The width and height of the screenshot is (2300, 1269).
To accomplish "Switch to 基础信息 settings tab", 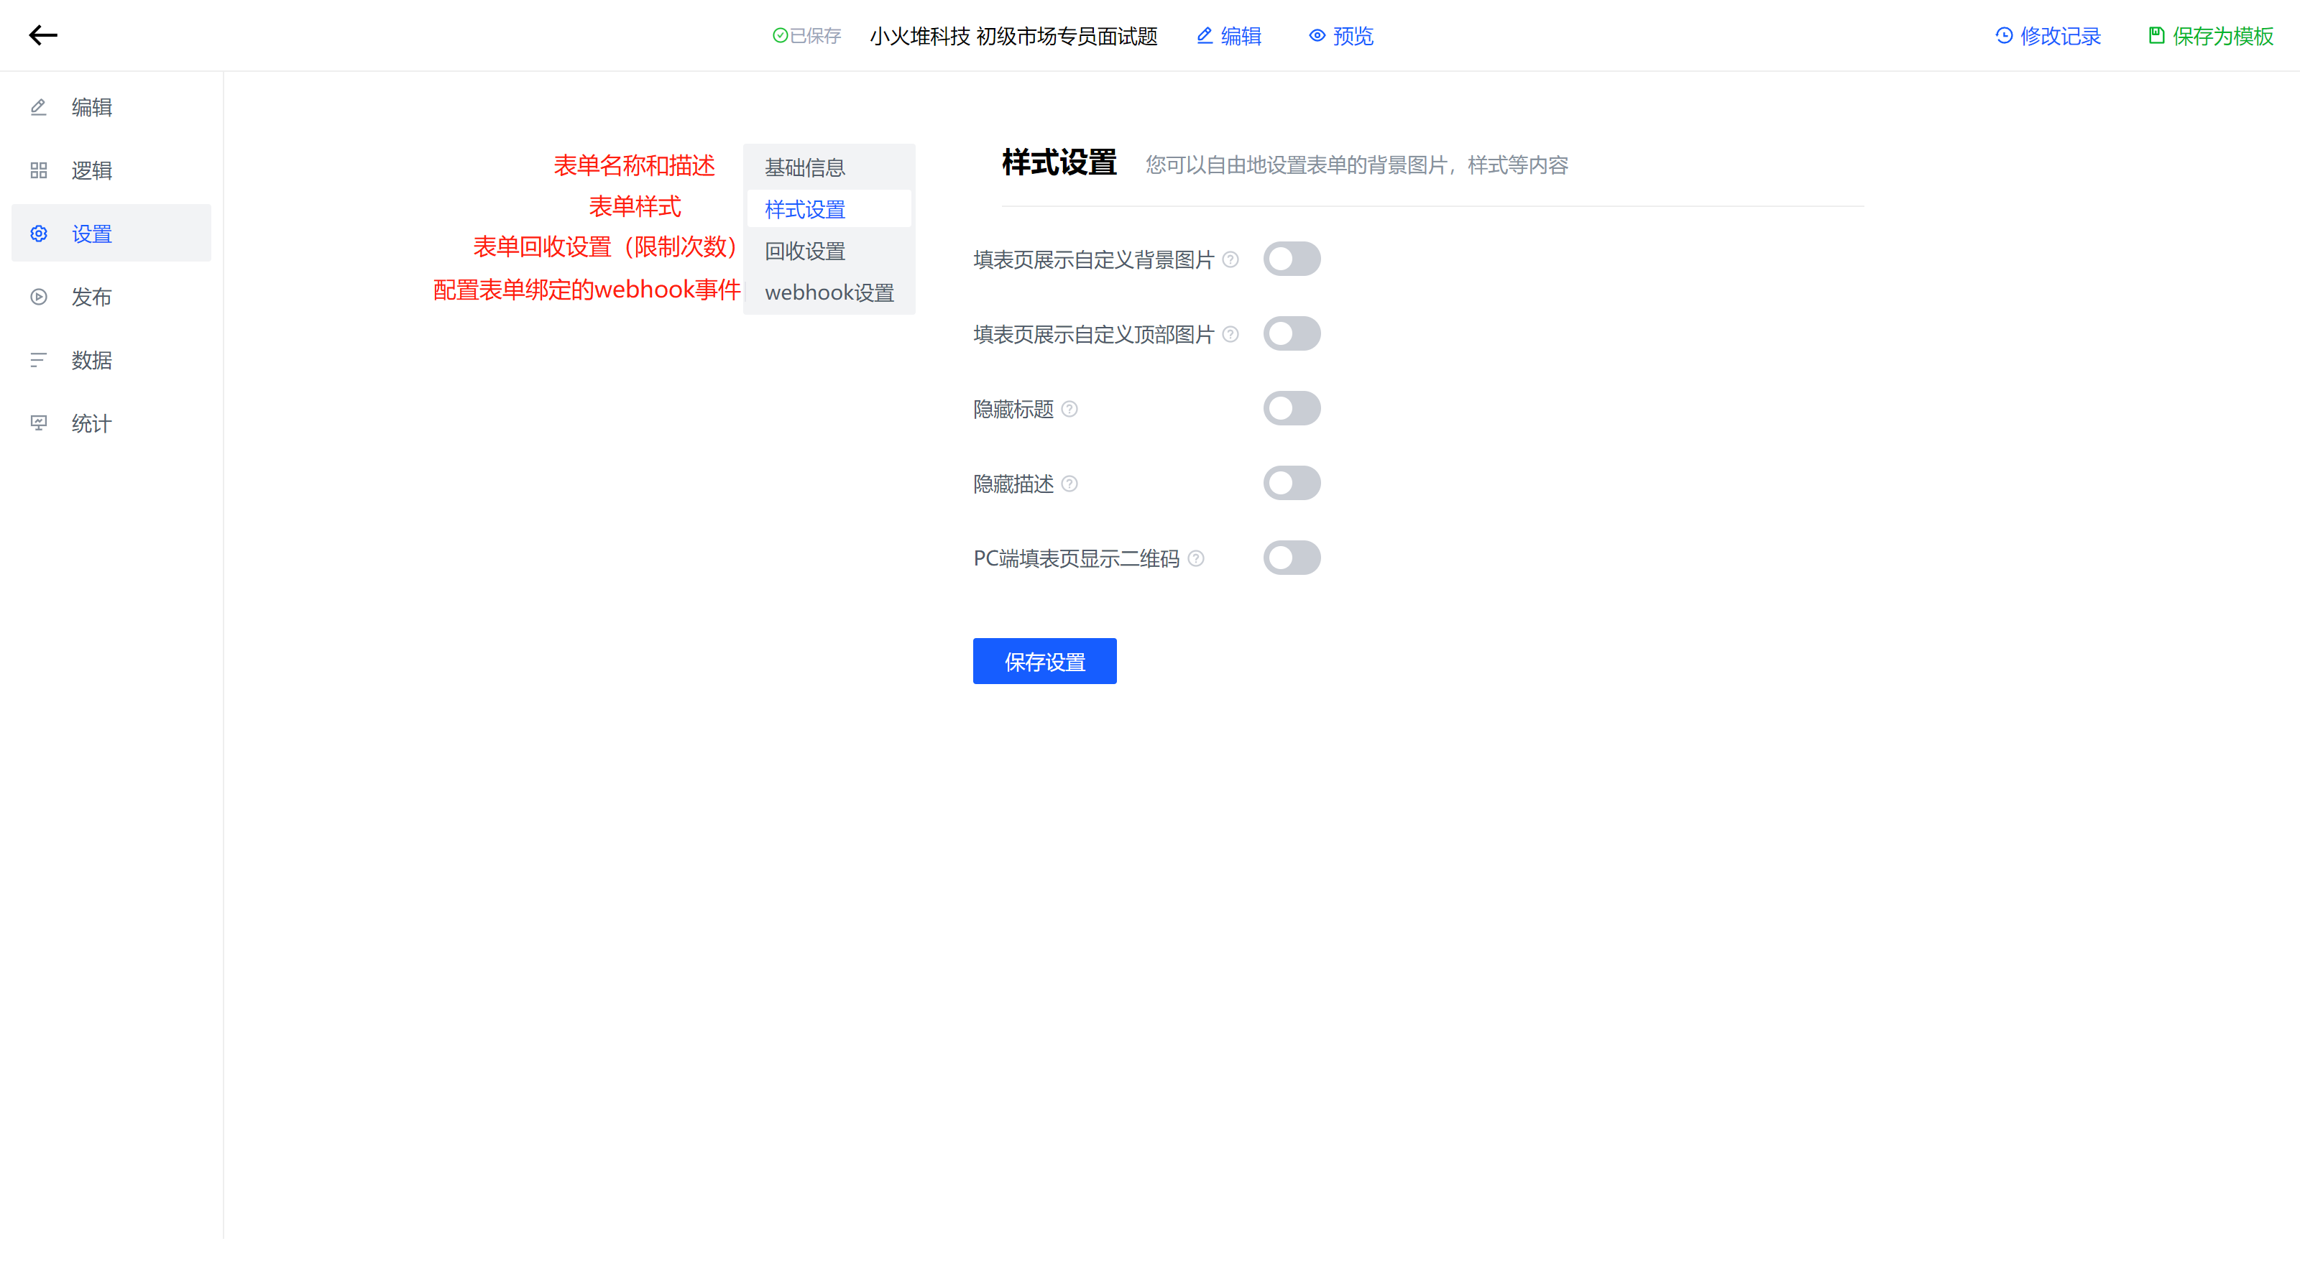I will [x=804, y=167].
